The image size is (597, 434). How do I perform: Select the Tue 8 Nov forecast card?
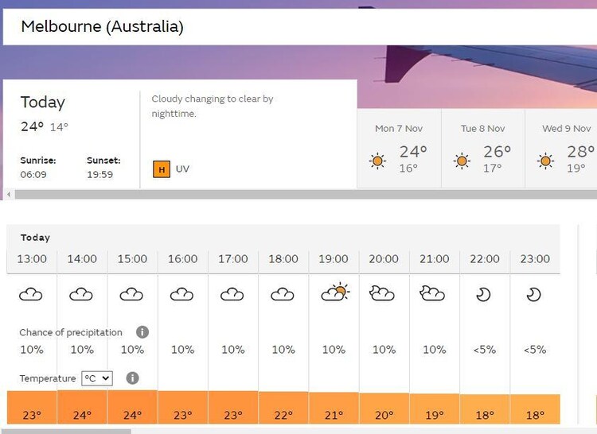[x=483, y=149]
